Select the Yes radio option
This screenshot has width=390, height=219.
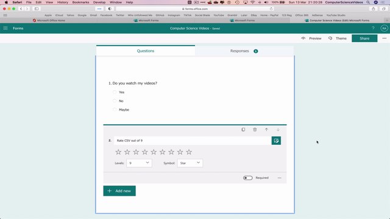115,92
